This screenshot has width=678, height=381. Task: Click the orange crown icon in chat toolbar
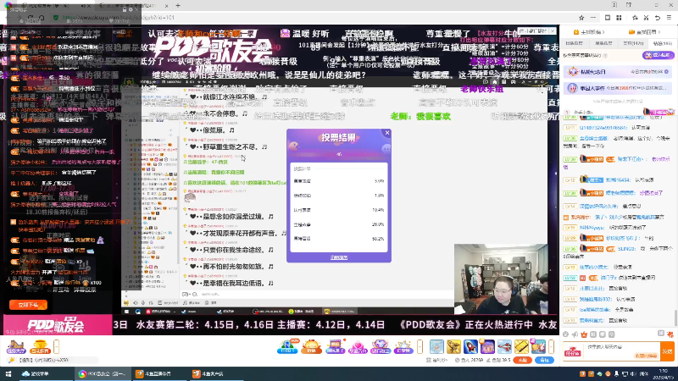(584, 334)
